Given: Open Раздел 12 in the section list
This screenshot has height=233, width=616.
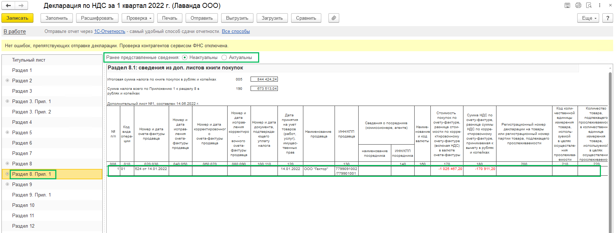Looking at the screenshot, I should [23, 226].
